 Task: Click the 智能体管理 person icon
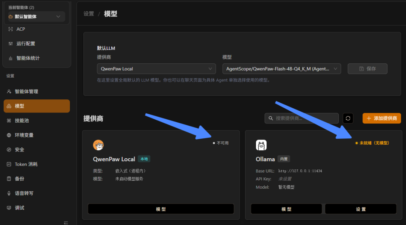9,91
